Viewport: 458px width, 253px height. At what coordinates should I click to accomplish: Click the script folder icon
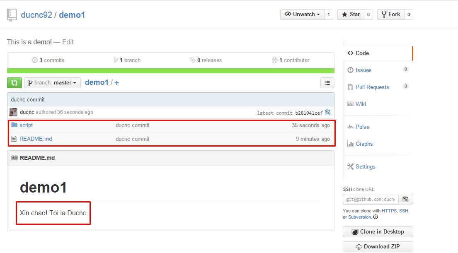tap(15, 125)
